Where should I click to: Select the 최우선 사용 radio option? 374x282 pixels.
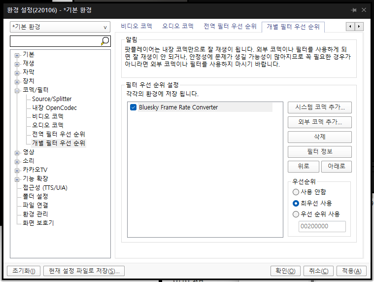point(296,203)
